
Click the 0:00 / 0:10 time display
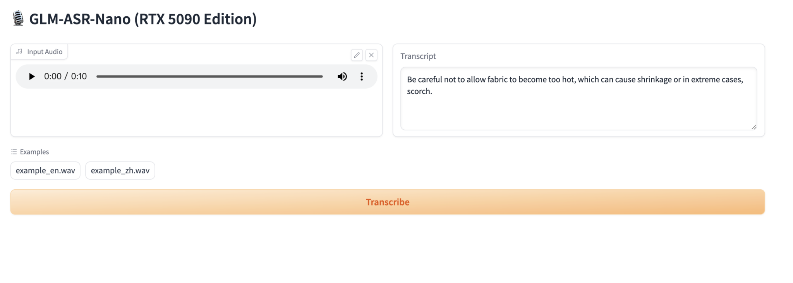[x=65, y=77]
